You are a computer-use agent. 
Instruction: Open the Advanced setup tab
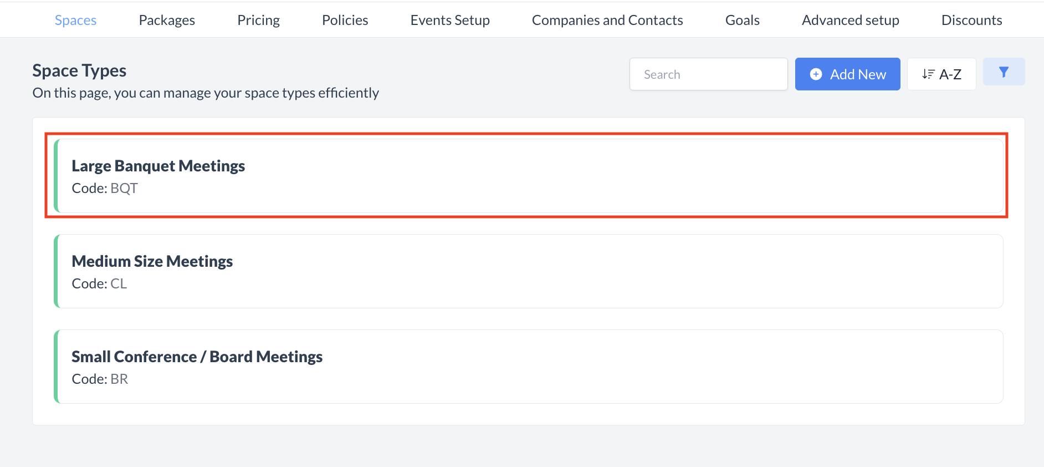(x=850, y=20)
